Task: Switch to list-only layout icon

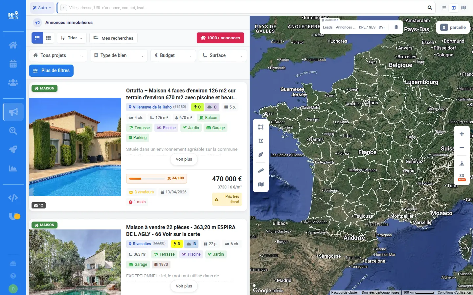Action: coord(444,8)
